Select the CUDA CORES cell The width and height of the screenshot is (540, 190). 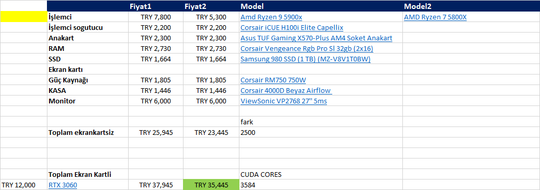321,175
